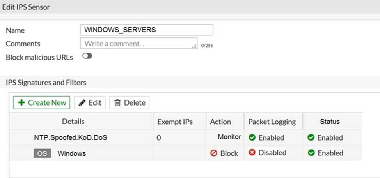Click the Exempt IPs column header
380x178 pixels.
click(175, 122)
